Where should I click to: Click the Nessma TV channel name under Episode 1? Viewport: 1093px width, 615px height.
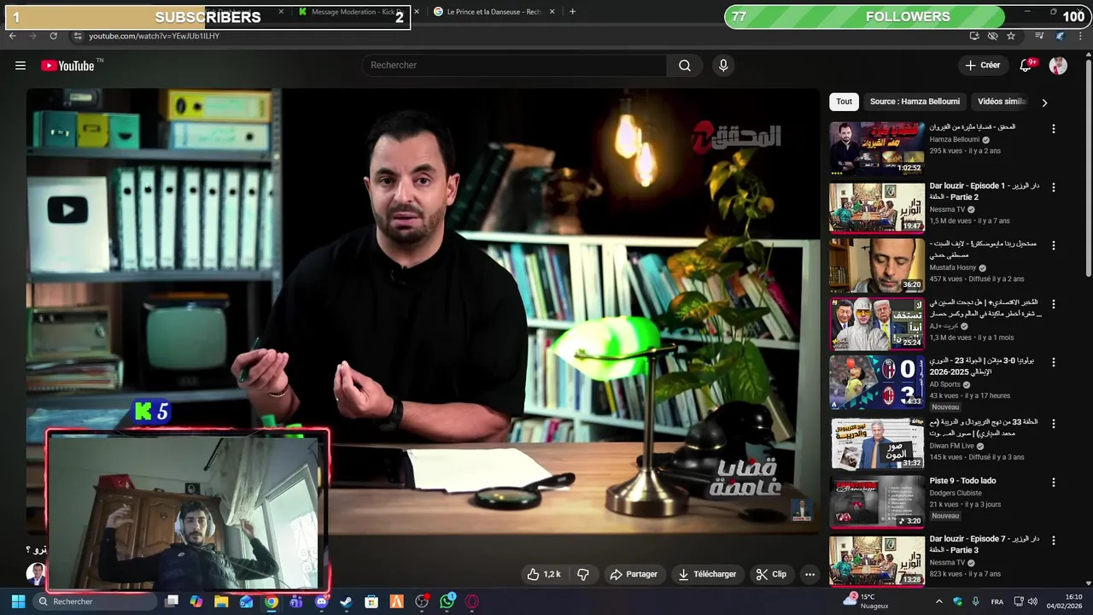click(947, 209)
